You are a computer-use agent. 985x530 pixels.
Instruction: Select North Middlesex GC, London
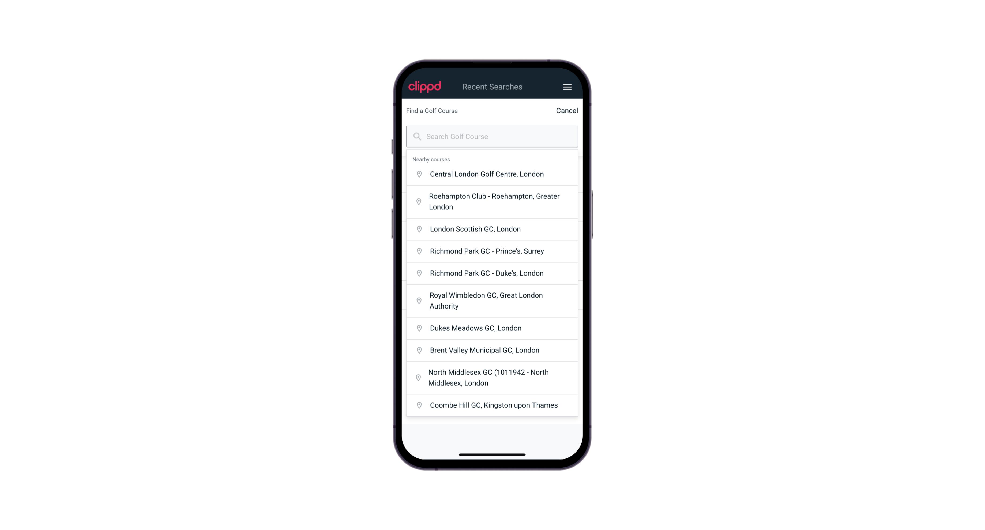coord(492,377)
